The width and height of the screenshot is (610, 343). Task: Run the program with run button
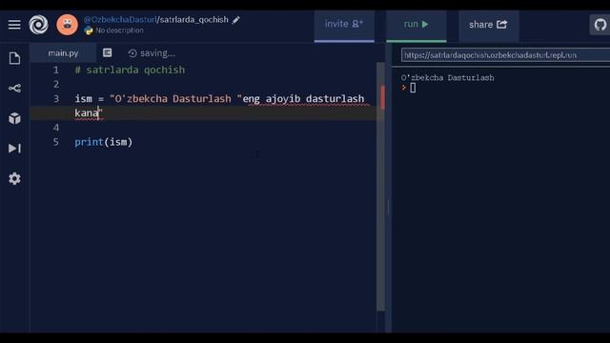(417, 25)
